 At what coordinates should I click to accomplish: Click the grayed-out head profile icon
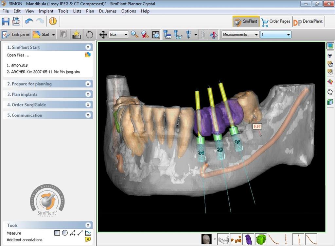point(63,34)
